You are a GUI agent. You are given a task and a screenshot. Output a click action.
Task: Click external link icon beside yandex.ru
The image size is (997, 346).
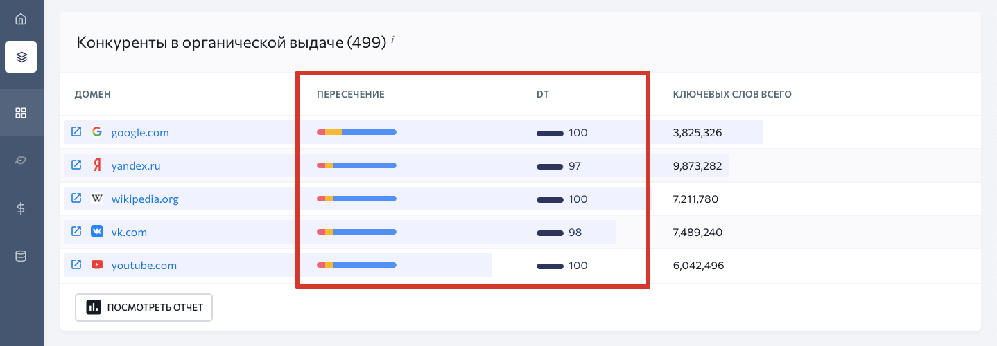click(76, 165)
